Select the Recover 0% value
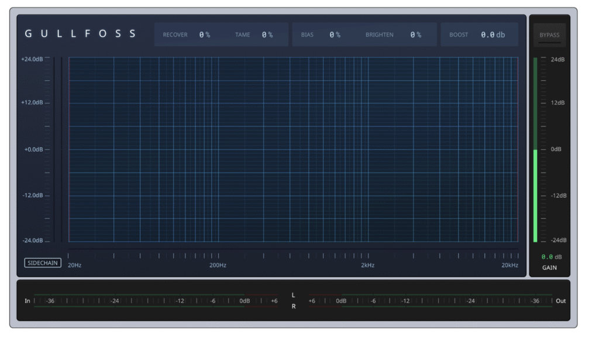Viewport: 599px width, 337px height. pos(204,35)
